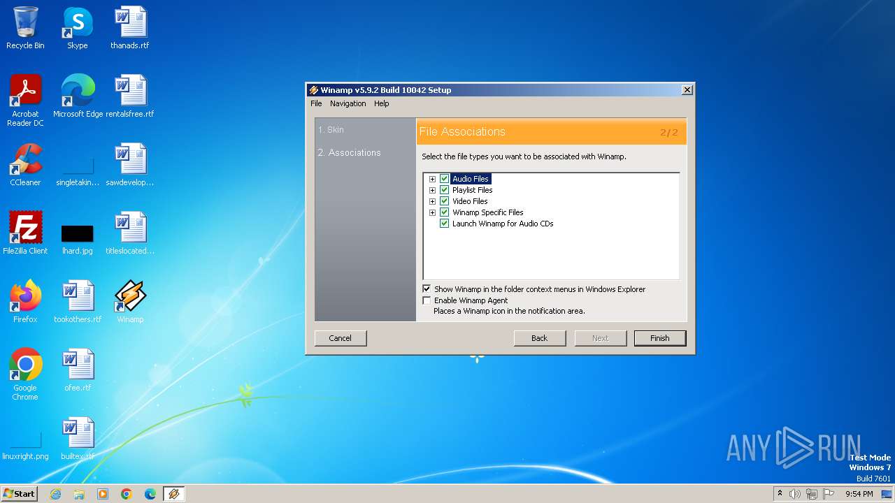Viewport: 895px width, 503px height.
Task: Uncheck Launch Winamp for Audio CDs
Action: point(444,224)
